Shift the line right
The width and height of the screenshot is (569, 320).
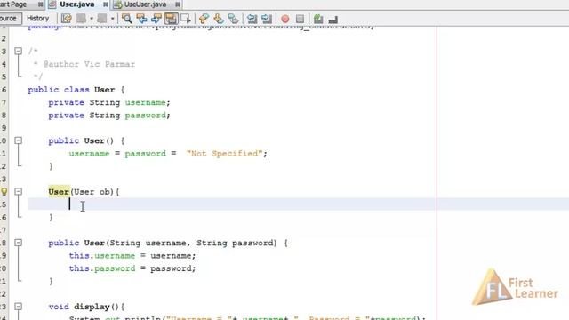[267, 18]
